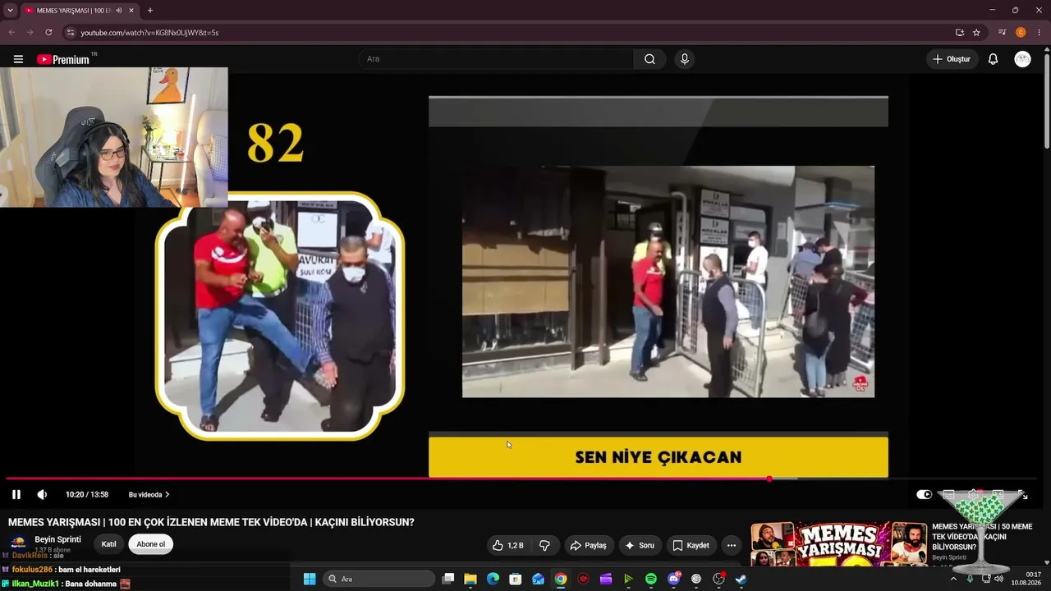1051x591 pixels.
Task: Open Microsoft Store from the taskbar
Action: click(516, 579)
